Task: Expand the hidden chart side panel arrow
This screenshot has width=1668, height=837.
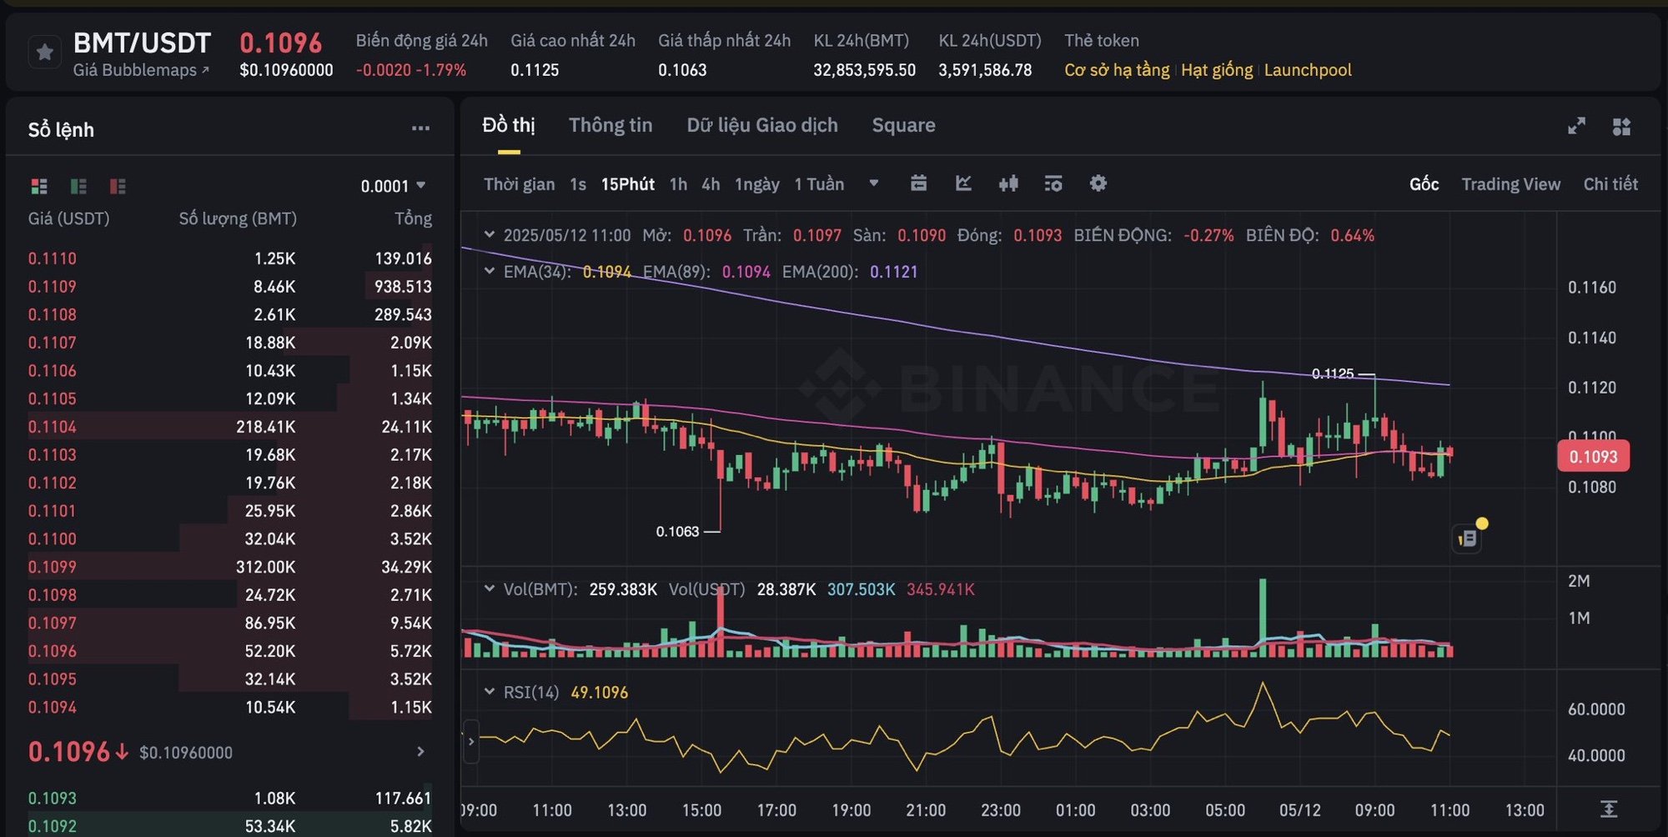Action: point(471,741)
